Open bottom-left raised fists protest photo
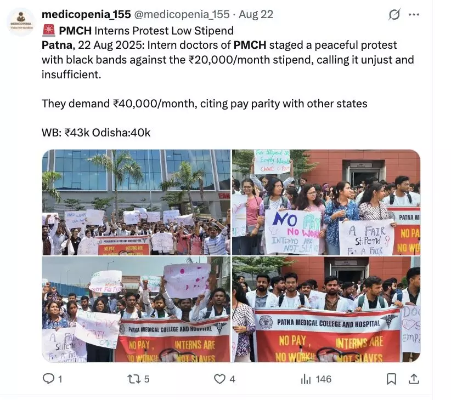This screenshot has width=451, height=400. [x=136, y=309]
